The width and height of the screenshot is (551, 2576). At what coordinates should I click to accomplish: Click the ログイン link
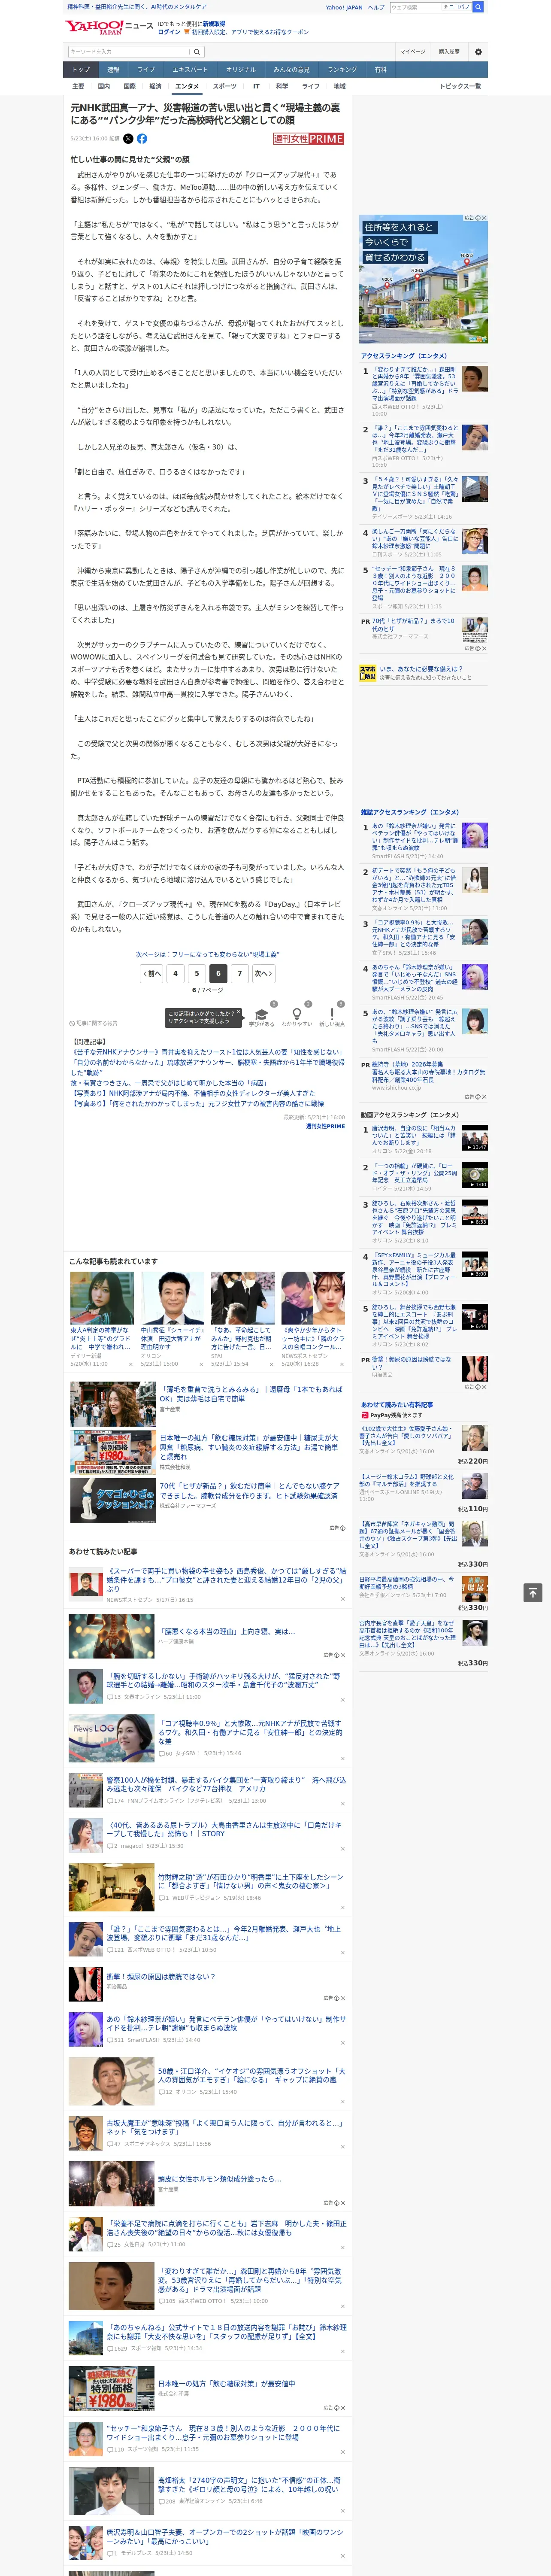pos(169,32)
